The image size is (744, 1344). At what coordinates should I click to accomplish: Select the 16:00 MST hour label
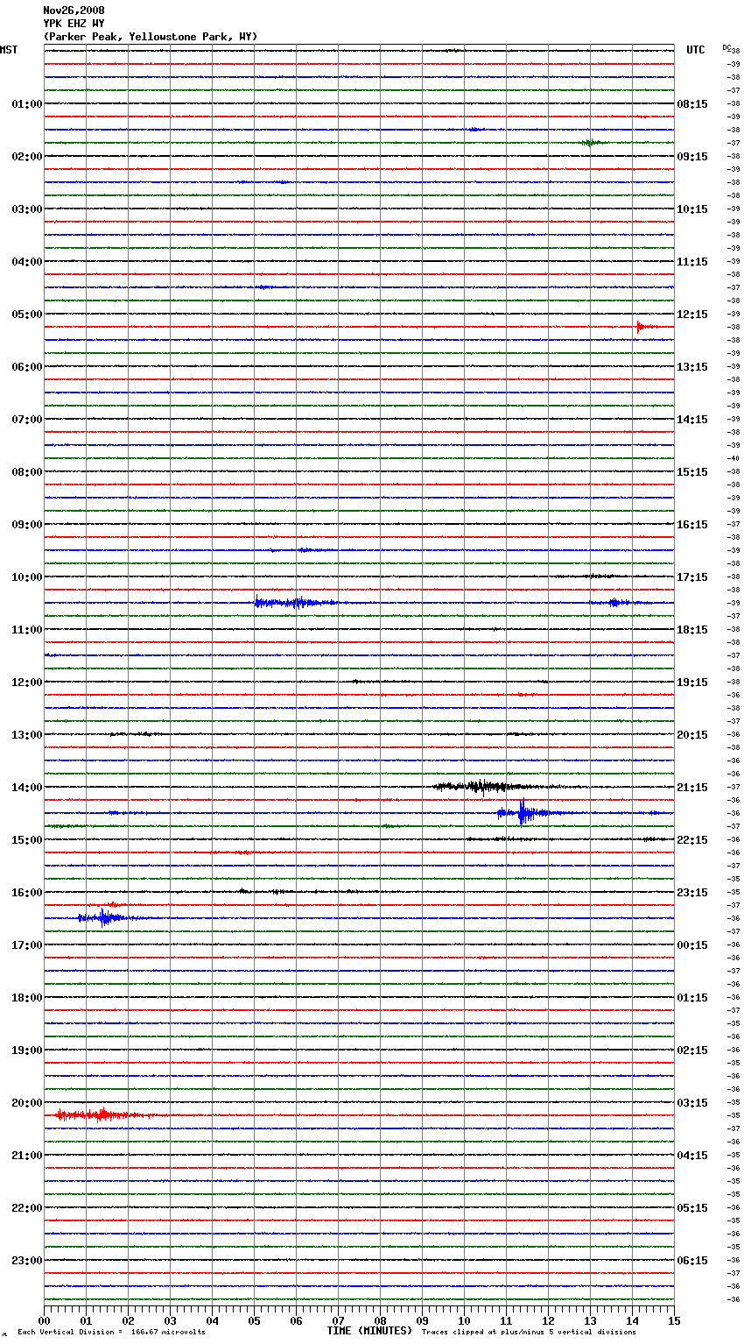coord(26,893)
